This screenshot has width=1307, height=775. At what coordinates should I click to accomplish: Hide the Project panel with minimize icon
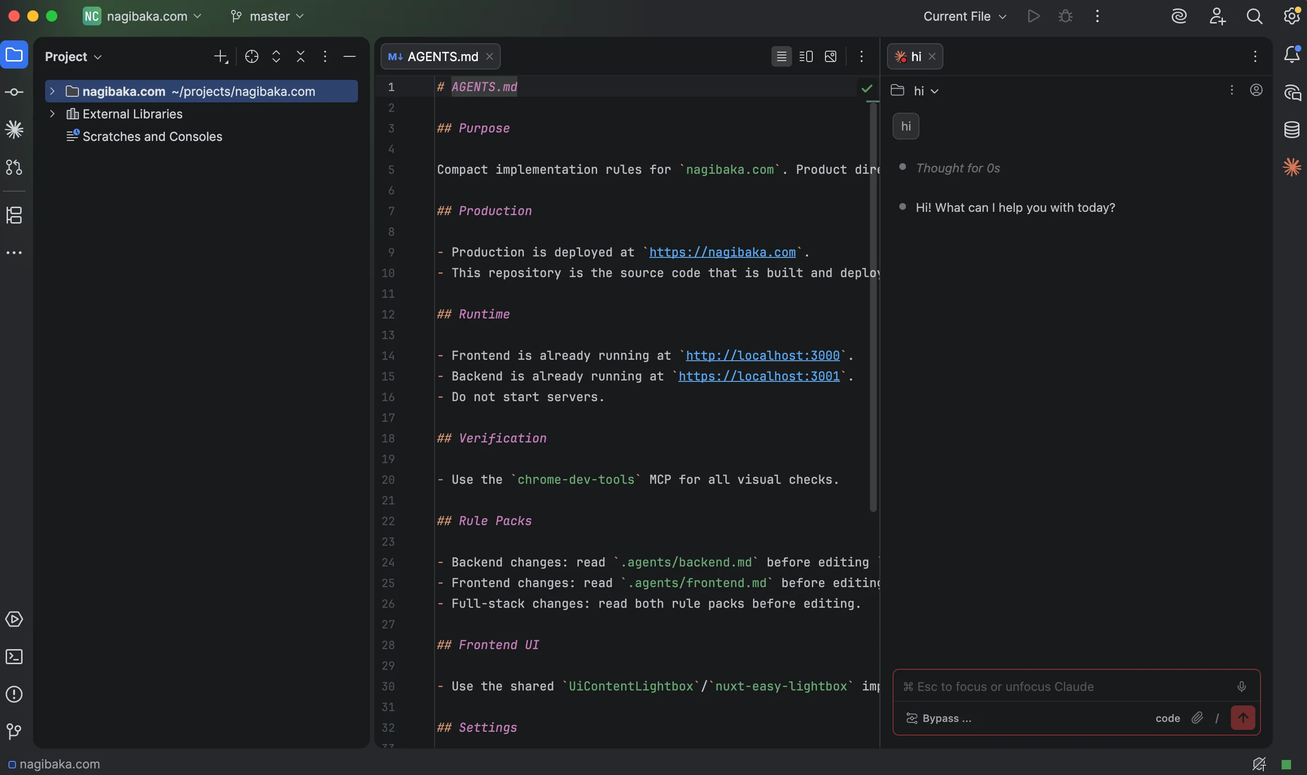pyautogui.click(x=350, y=56)
